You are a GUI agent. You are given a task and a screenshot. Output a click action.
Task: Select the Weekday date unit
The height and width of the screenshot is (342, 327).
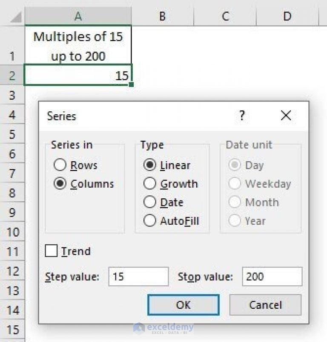click(x=235, y=184)
